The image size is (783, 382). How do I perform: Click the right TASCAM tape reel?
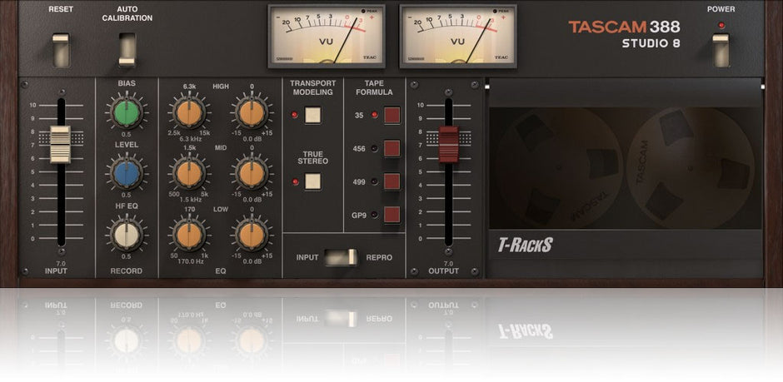click(x=691, y=168)
